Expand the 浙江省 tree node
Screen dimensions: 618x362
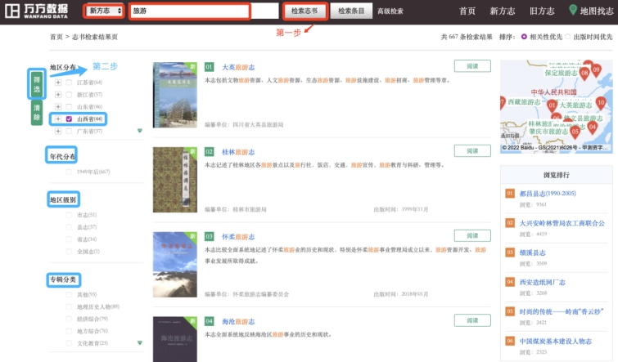pos(58,95)
